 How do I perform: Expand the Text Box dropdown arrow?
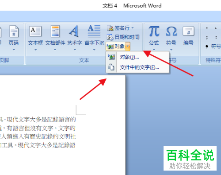(x=35, y=50)
